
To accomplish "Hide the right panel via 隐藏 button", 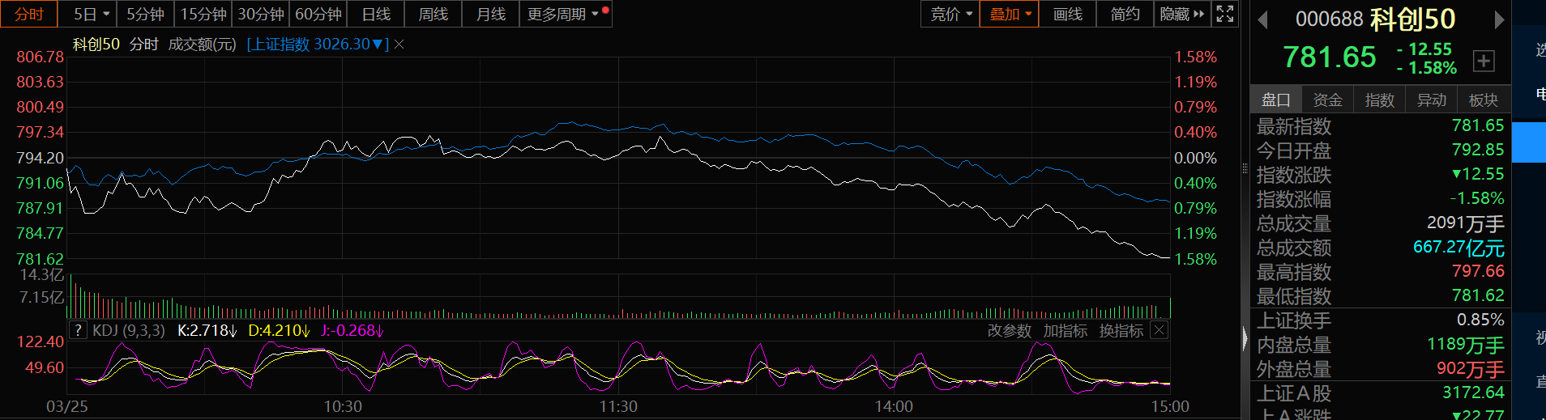I will [x=1181, y=14].
